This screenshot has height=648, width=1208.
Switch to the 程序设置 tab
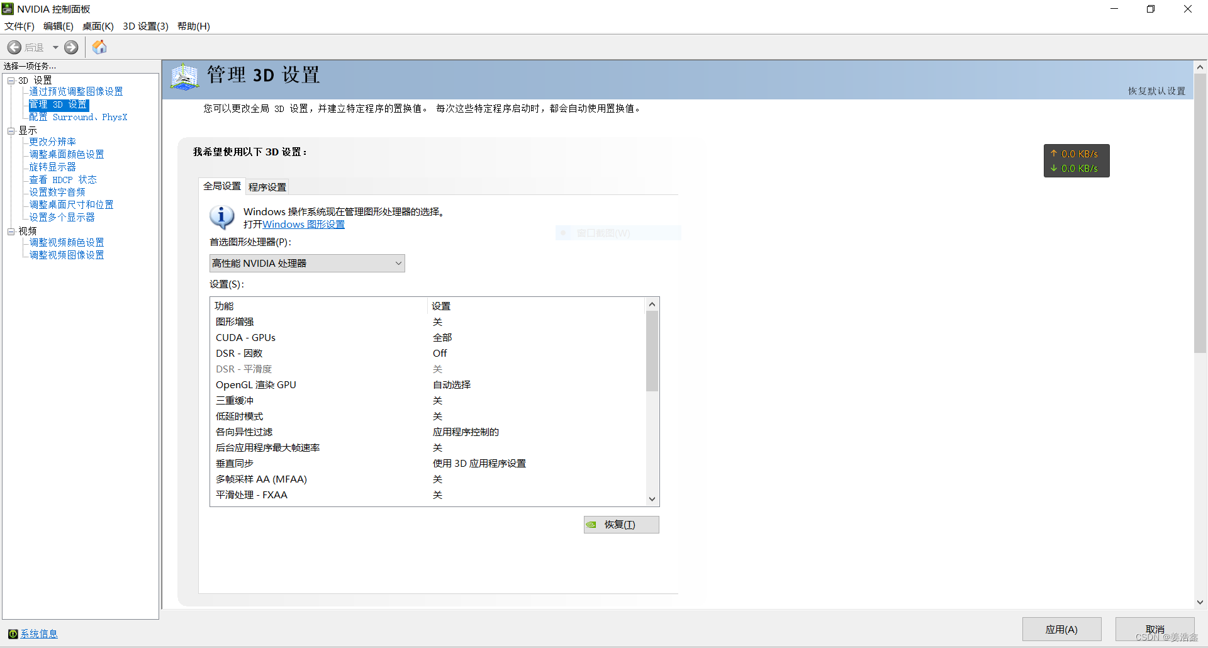click(x=267, y=186)
